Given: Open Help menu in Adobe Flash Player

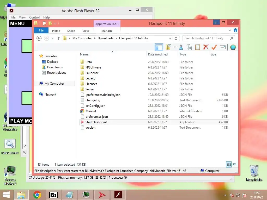Looking at the screenshot, I should [46, 17].
